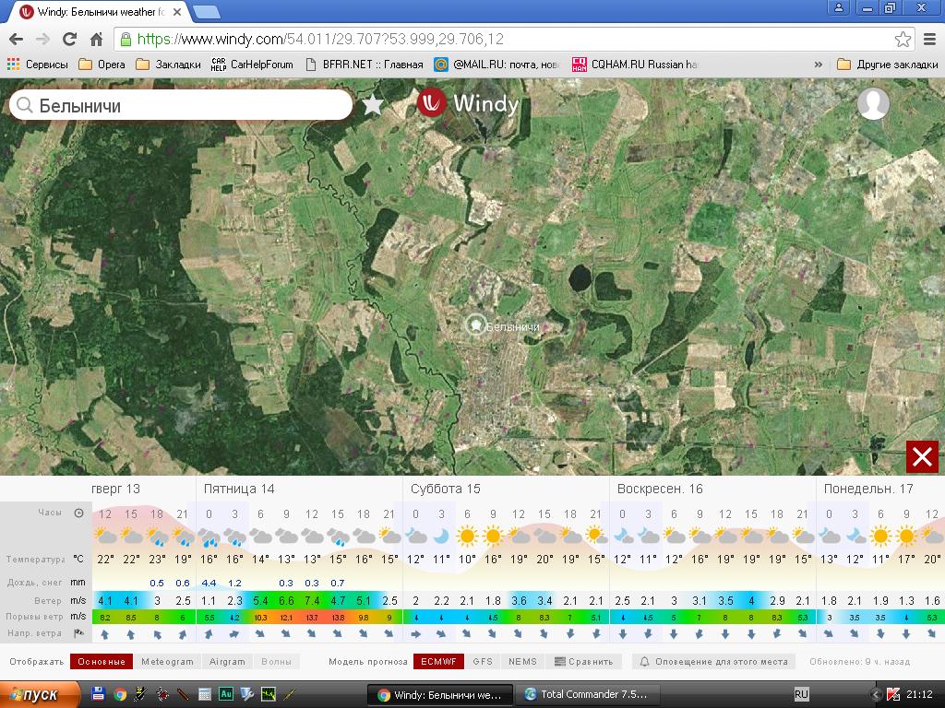Open the user profile avatar
Viewport: 945px width, 708px height.
[x=873, y=104]
